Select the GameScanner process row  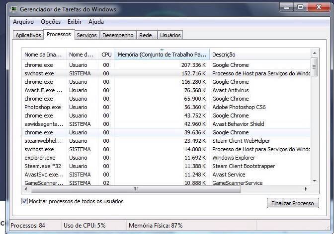pyautogui.click(x=166, y=183)
